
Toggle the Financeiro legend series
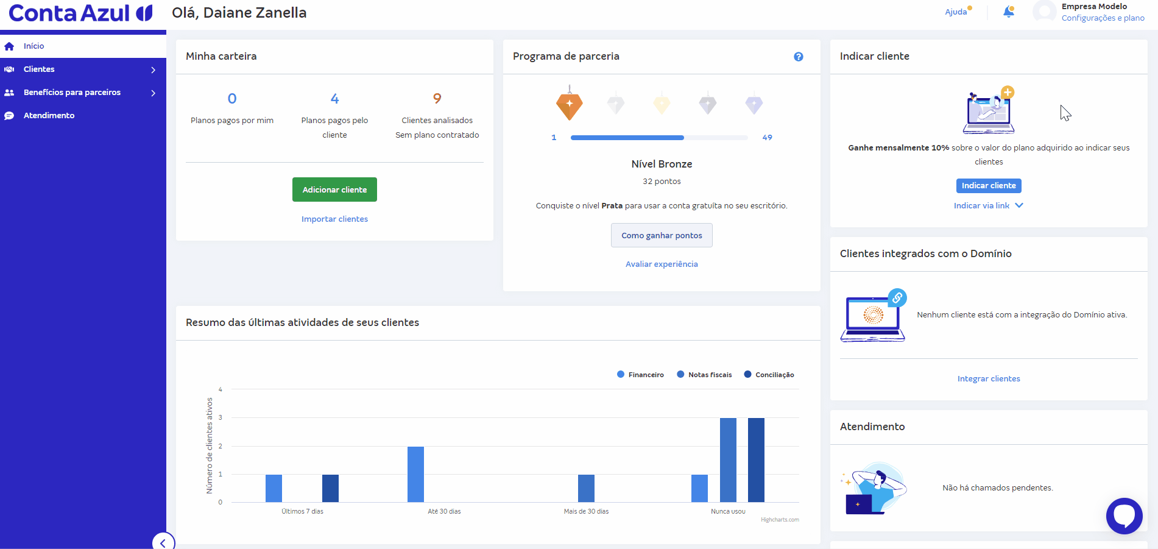(x=640, y=375)
